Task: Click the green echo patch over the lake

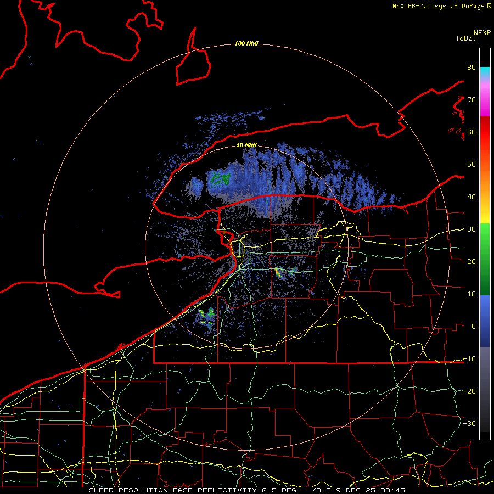Action: pyautogui.click(x=221, y=178)
